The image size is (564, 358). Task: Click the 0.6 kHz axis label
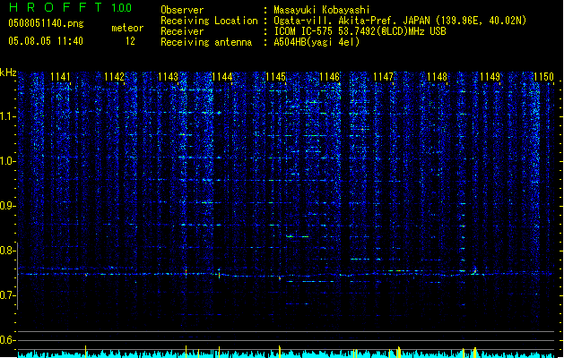pos(7,340)
